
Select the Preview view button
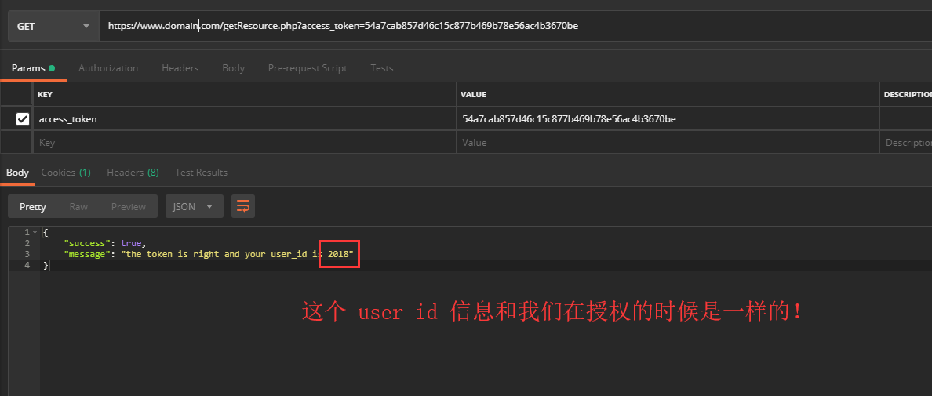click(129, 206)
